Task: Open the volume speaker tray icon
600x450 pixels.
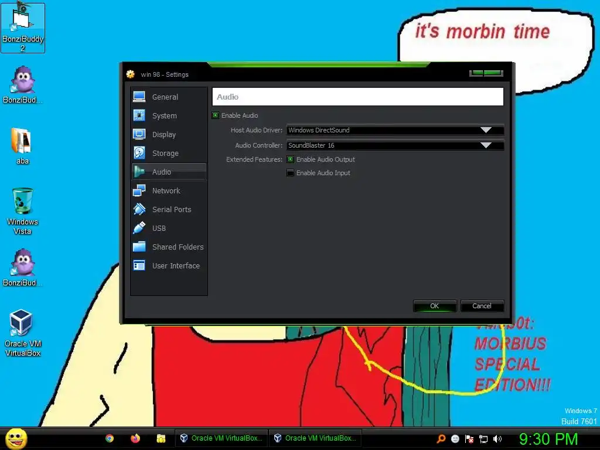Action: [497, 439]
